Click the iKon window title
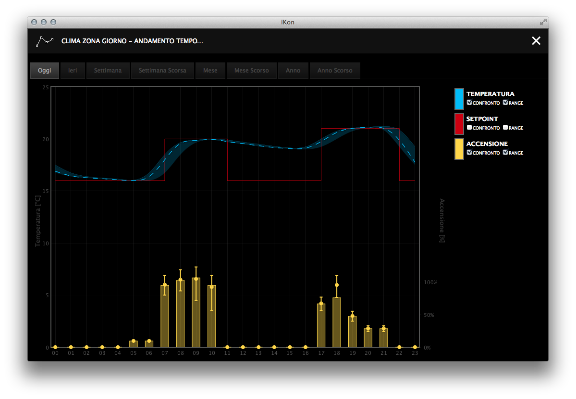The width and height of the screenshot is (576, 399). pyautogui.click(x=288, y=23)
